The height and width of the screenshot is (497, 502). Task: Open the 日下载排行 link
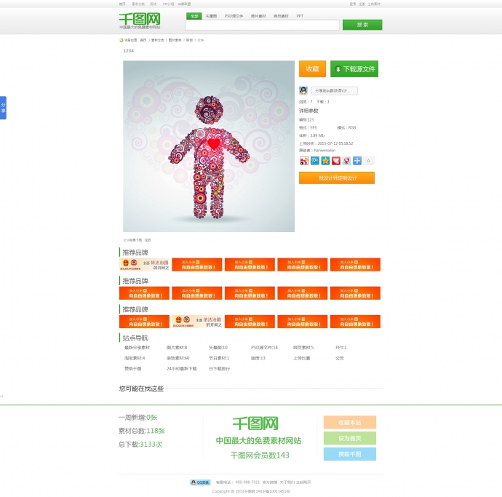pos(219,369)
